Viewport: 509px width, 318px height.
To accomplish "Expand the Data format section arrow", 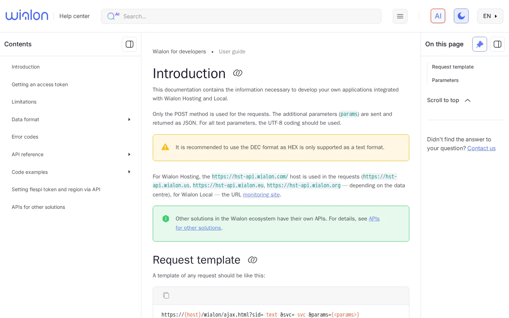I will click(x=129, y=119).
